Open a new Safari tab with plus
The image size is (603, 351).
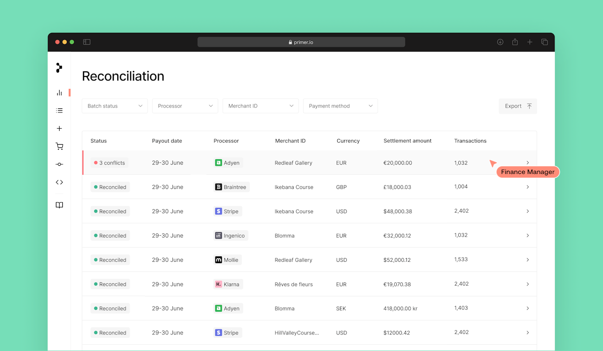coord(530,42)
